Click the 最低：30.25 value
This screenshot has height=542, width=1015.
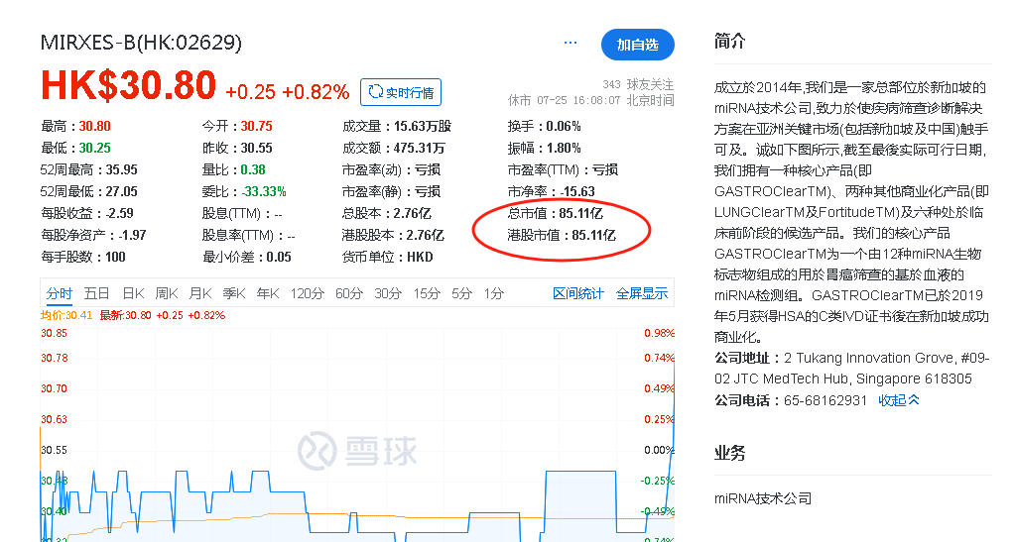[75, 148]
